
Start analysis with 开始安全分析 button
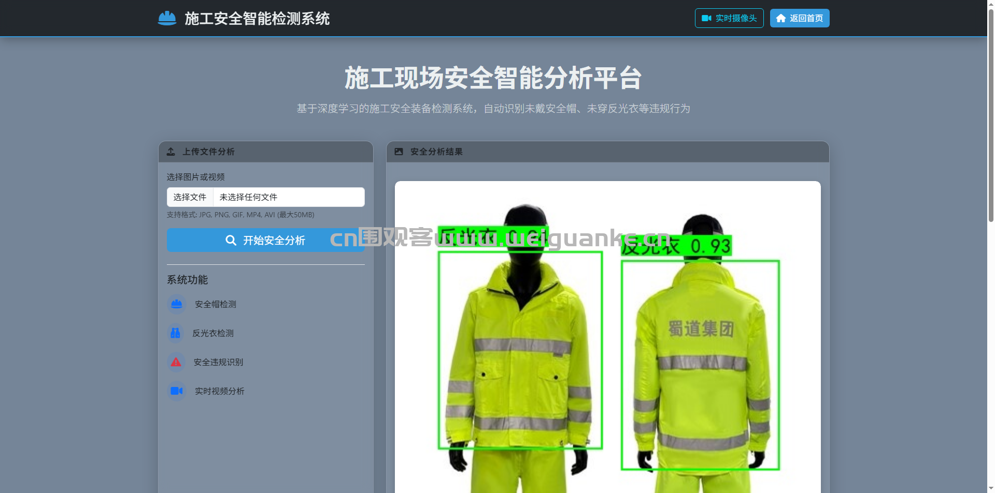coord(265,241)
